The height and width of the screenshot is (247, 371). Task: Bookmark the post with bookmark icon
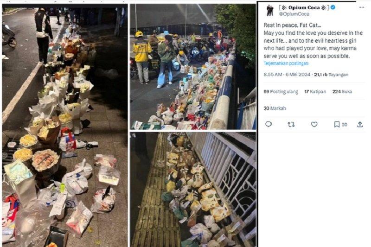337,124
